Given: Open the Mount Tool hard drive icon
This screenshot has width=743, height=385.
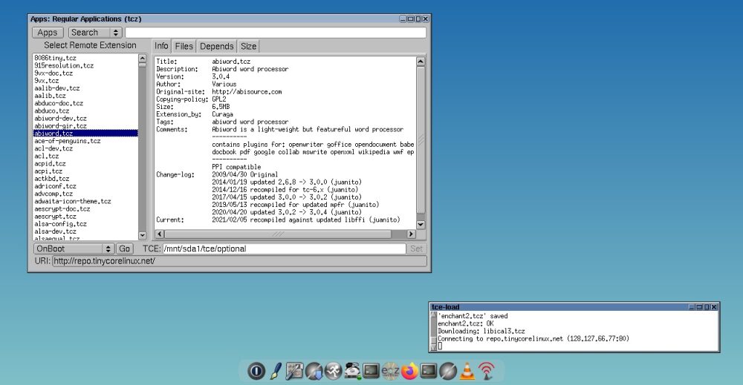Looking at the screenshot, I should (352, 371).
